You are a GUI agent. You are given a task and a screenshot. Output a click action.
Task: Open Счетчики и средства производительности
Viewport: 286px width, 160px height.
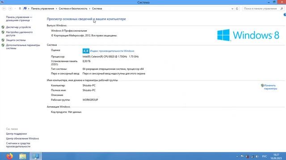(18, 145)
